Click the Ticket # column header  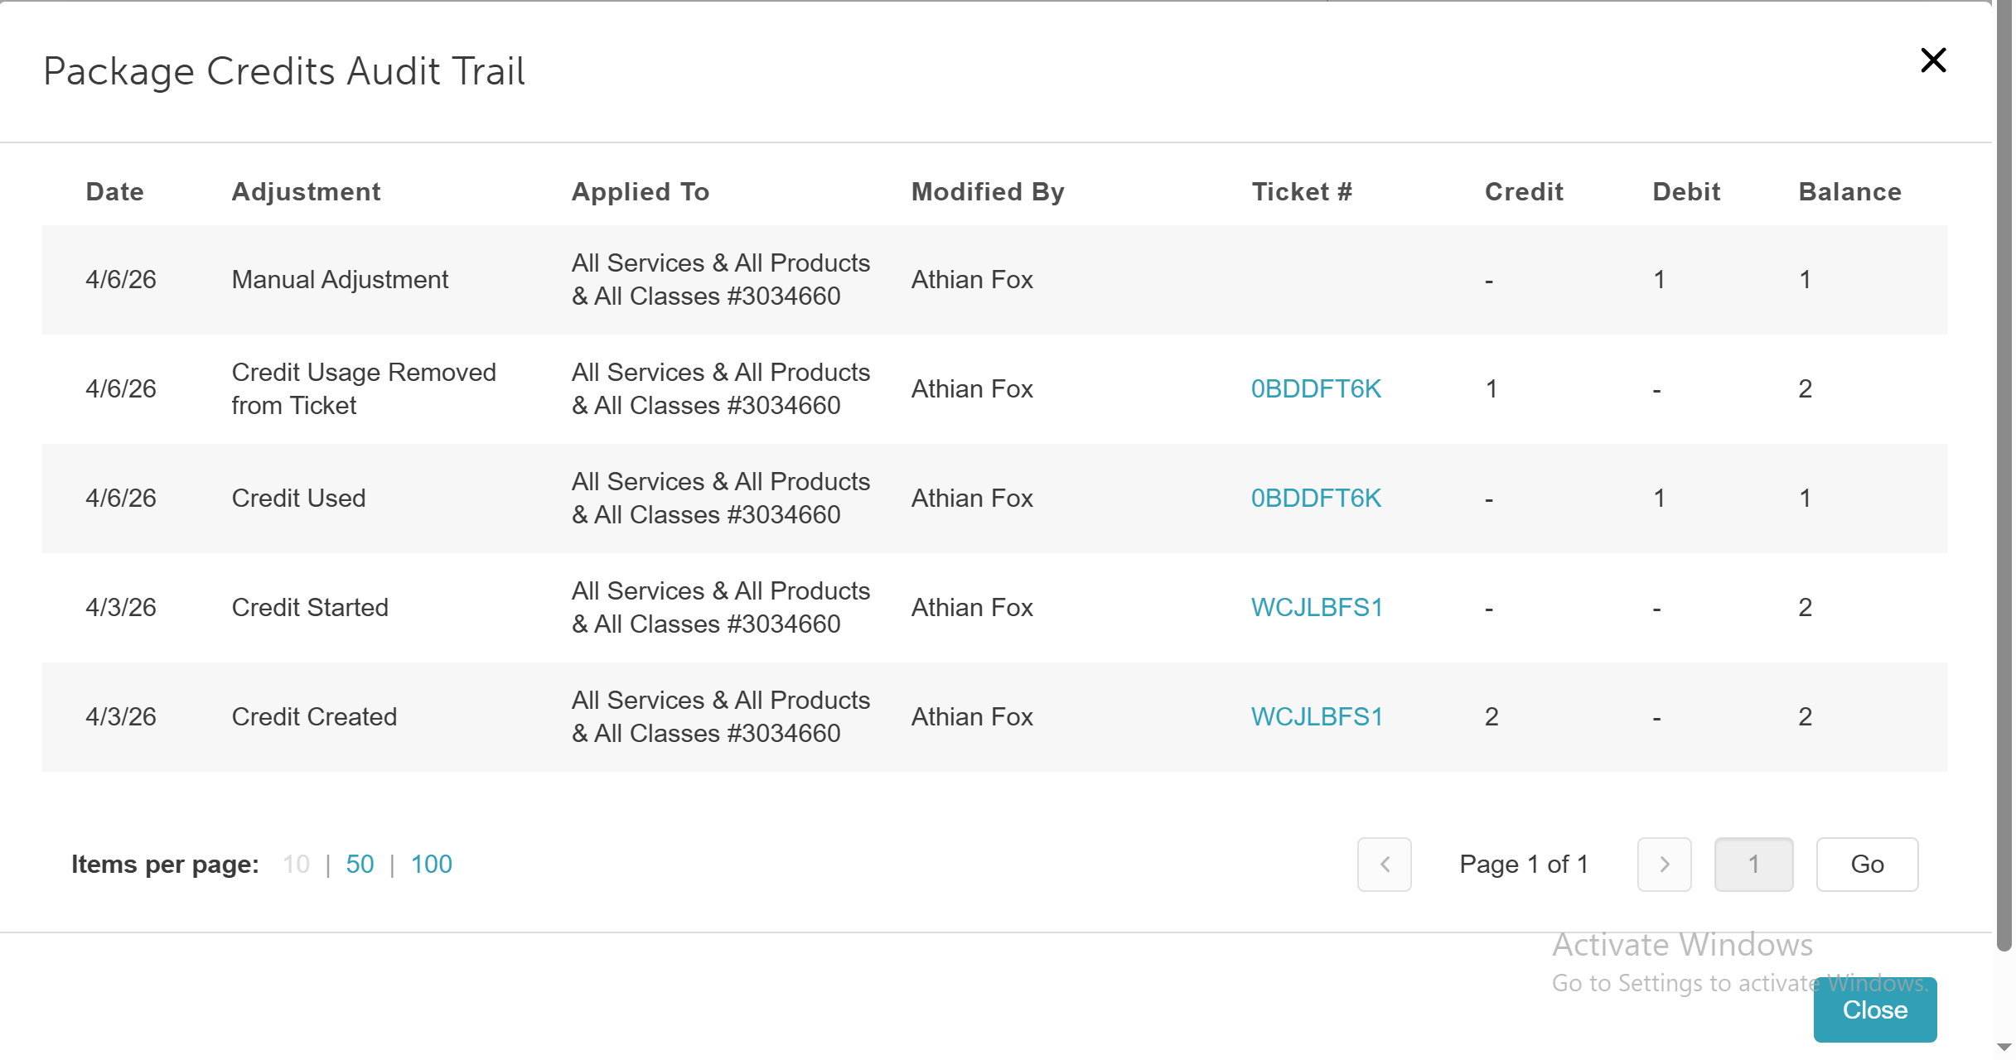point(1302,192)
